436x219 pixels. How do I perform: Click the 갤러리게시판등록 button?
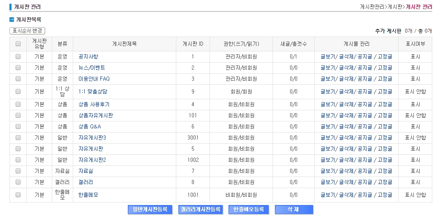pos(201,210)
